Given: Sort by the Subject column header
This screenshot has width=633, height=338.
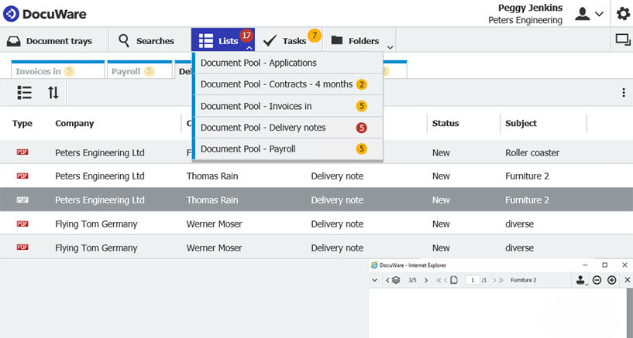Looking at the screenshot, I should [x=521, y=123].
